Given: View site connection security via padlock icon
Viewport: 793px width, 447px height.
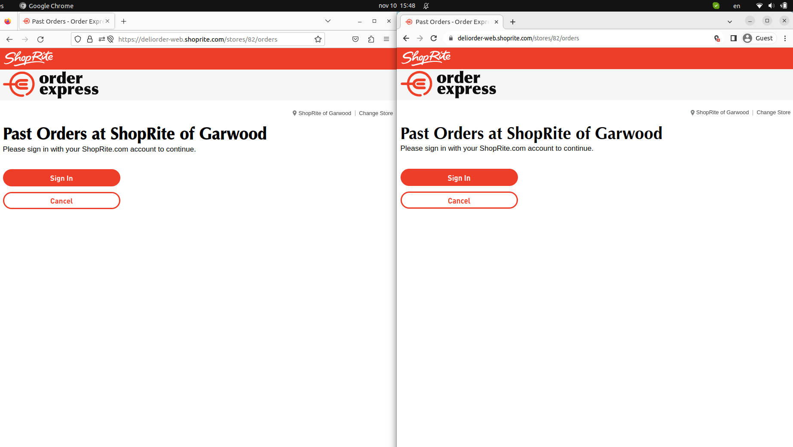Looking at the screenshot, I should (x=89, y=39).
